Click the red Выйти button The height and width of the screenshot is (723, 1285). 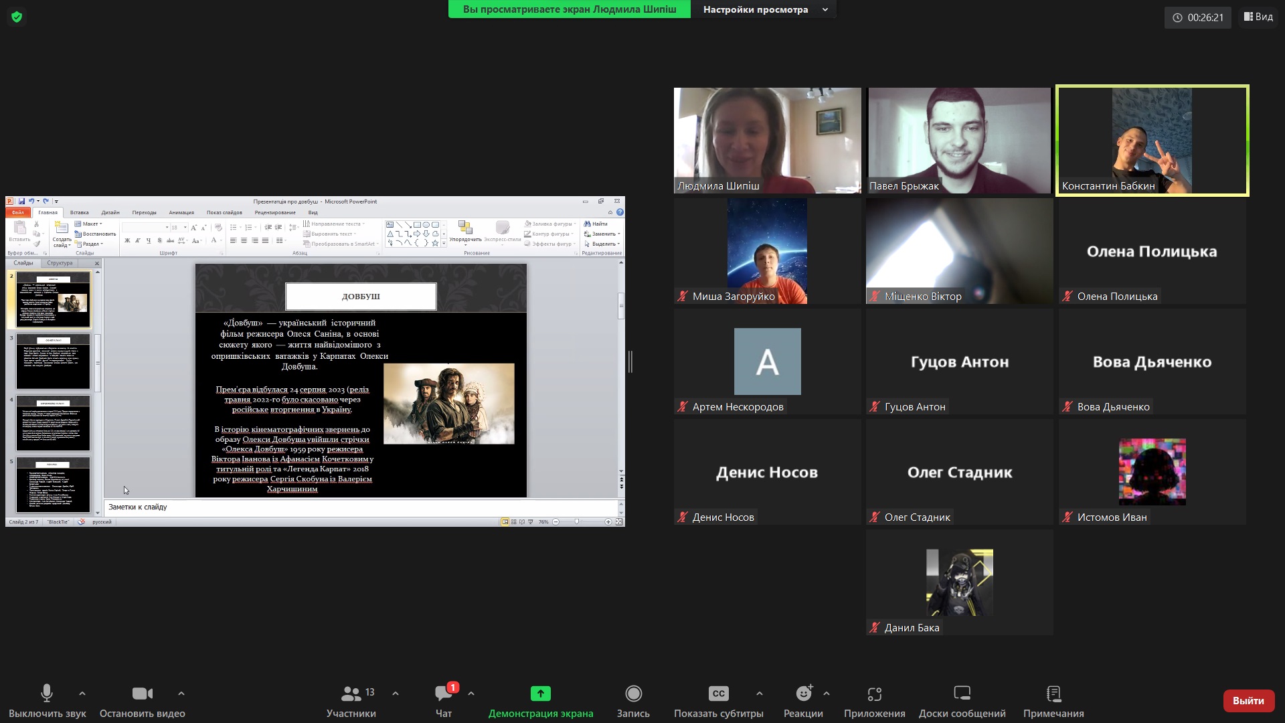click(1248, 700)
